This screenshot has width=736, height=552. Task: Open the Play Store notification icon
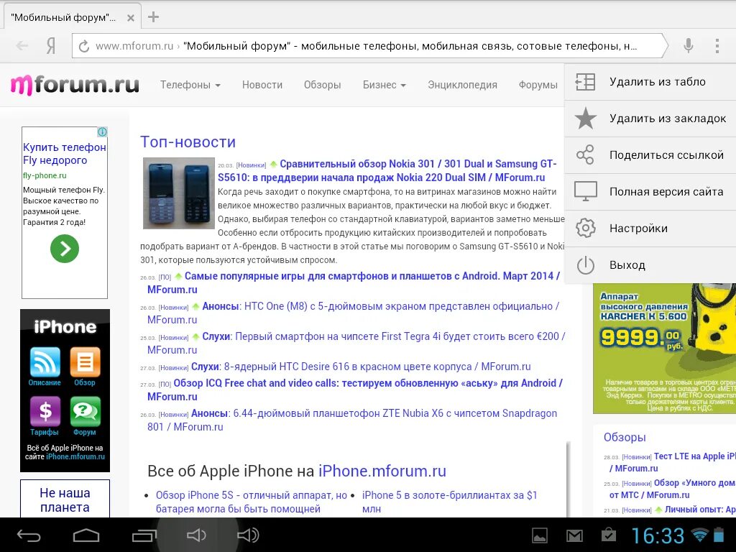[609, 535]
